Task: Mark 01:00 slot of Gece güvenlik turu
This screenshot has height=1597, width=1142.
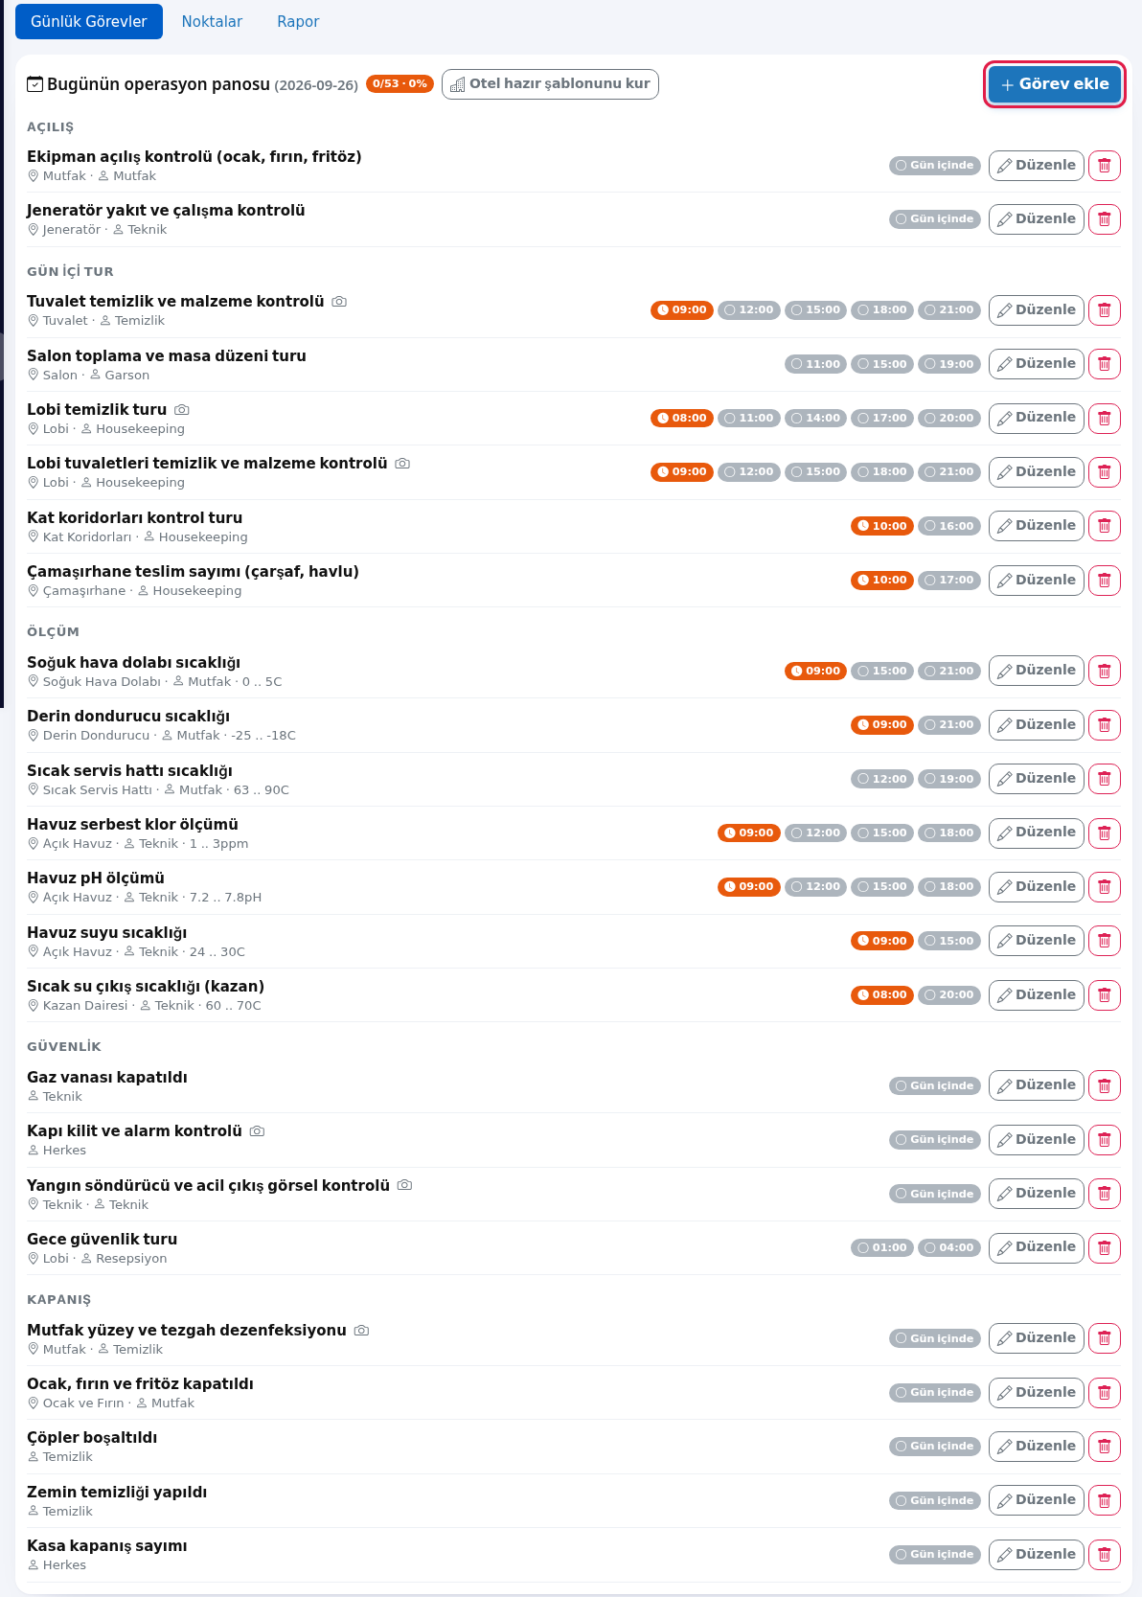Action: click(882, 1247)
